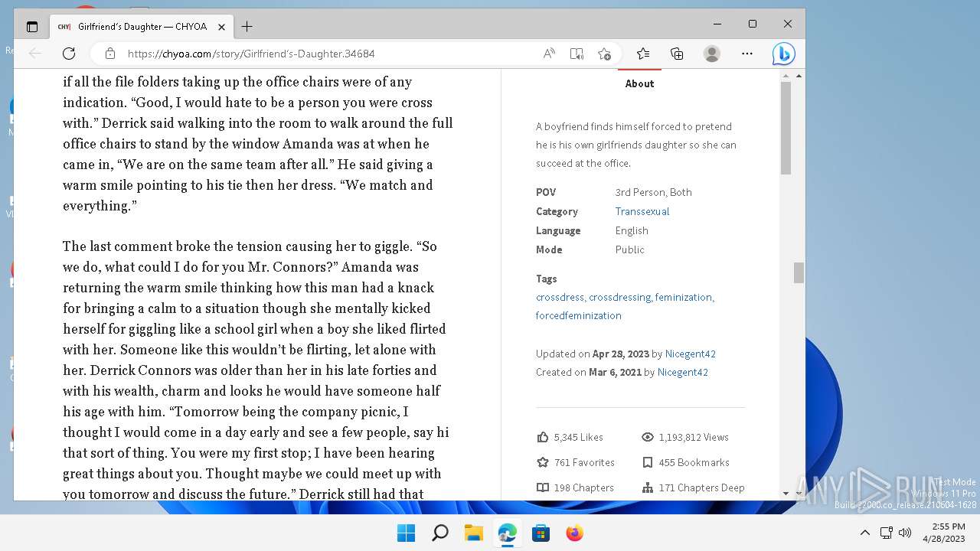Open Microsoft Store taskbar icon
This screenshot has height=551, width=980.
tap(541, 533)
